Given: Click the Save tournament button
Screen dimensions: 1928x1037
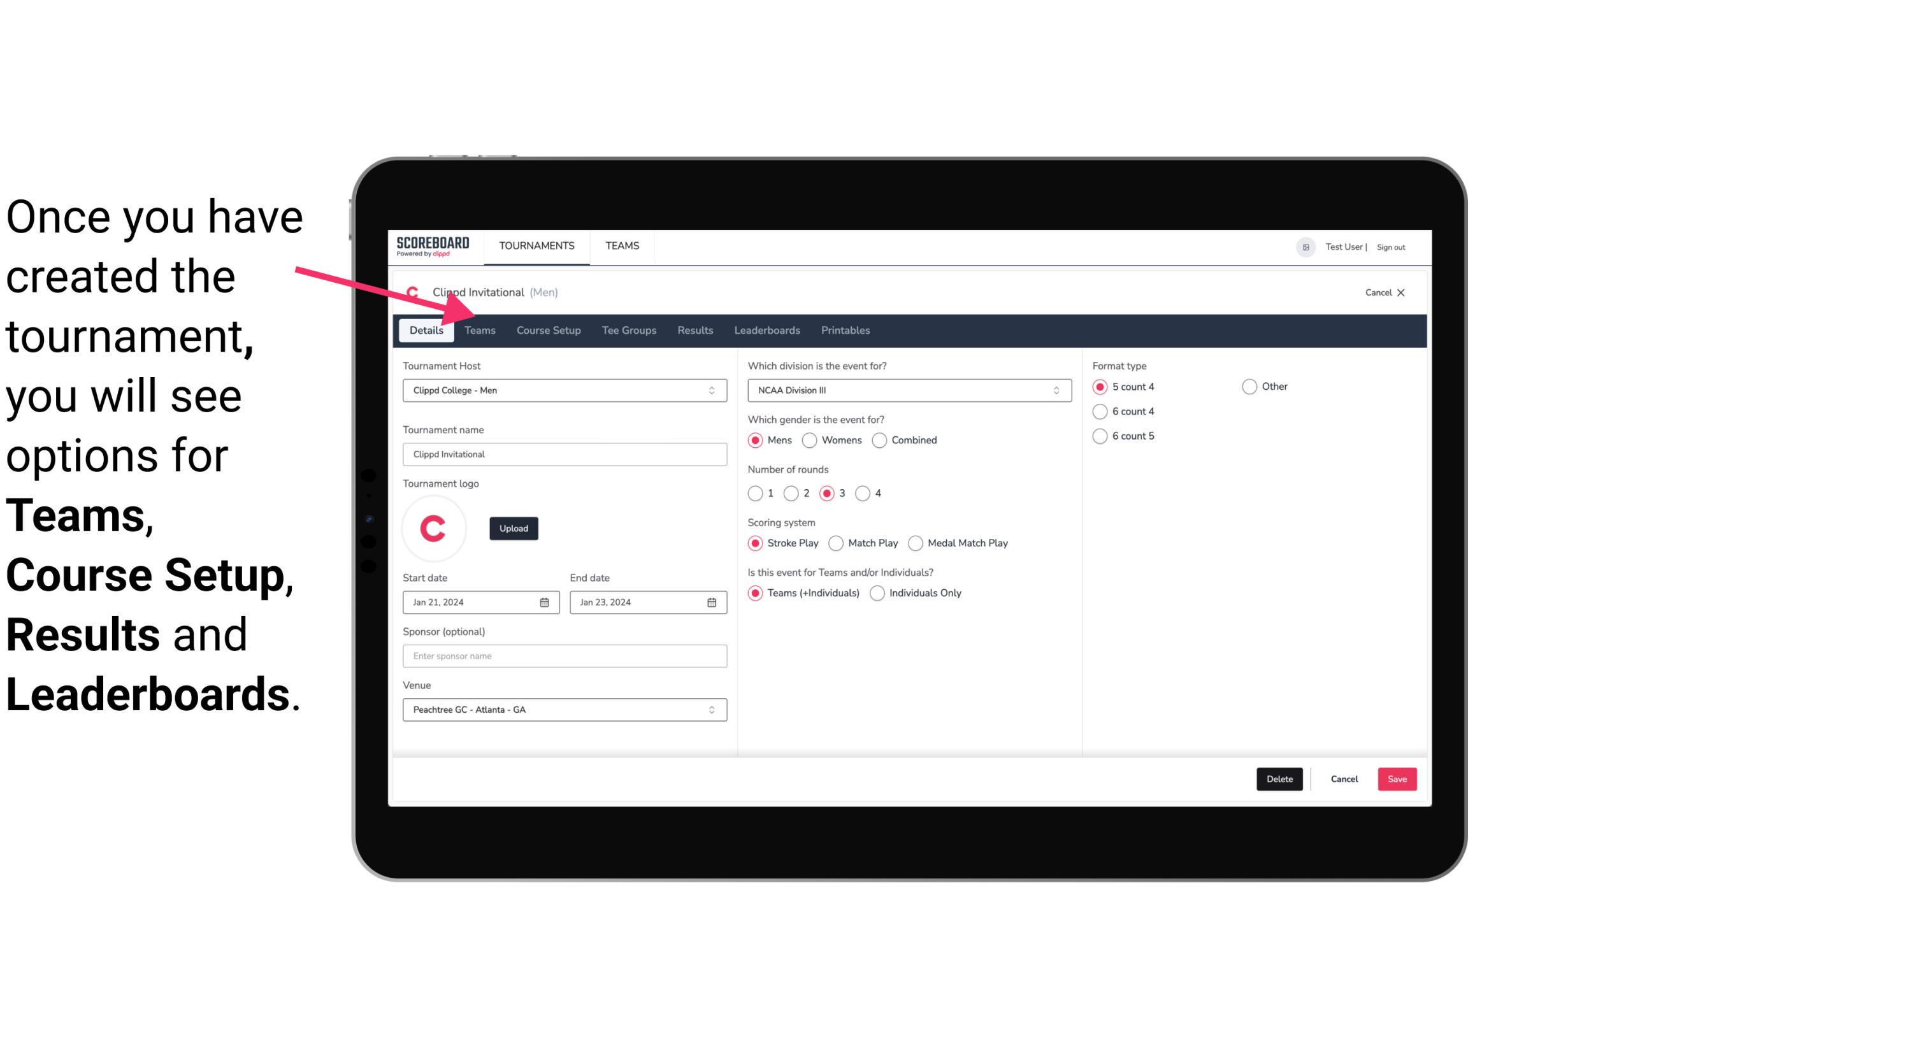Looking at the screenshot, I should 1397,778.
